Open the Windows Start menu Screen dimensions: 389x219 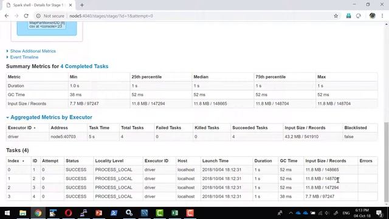tap(7, 213)
